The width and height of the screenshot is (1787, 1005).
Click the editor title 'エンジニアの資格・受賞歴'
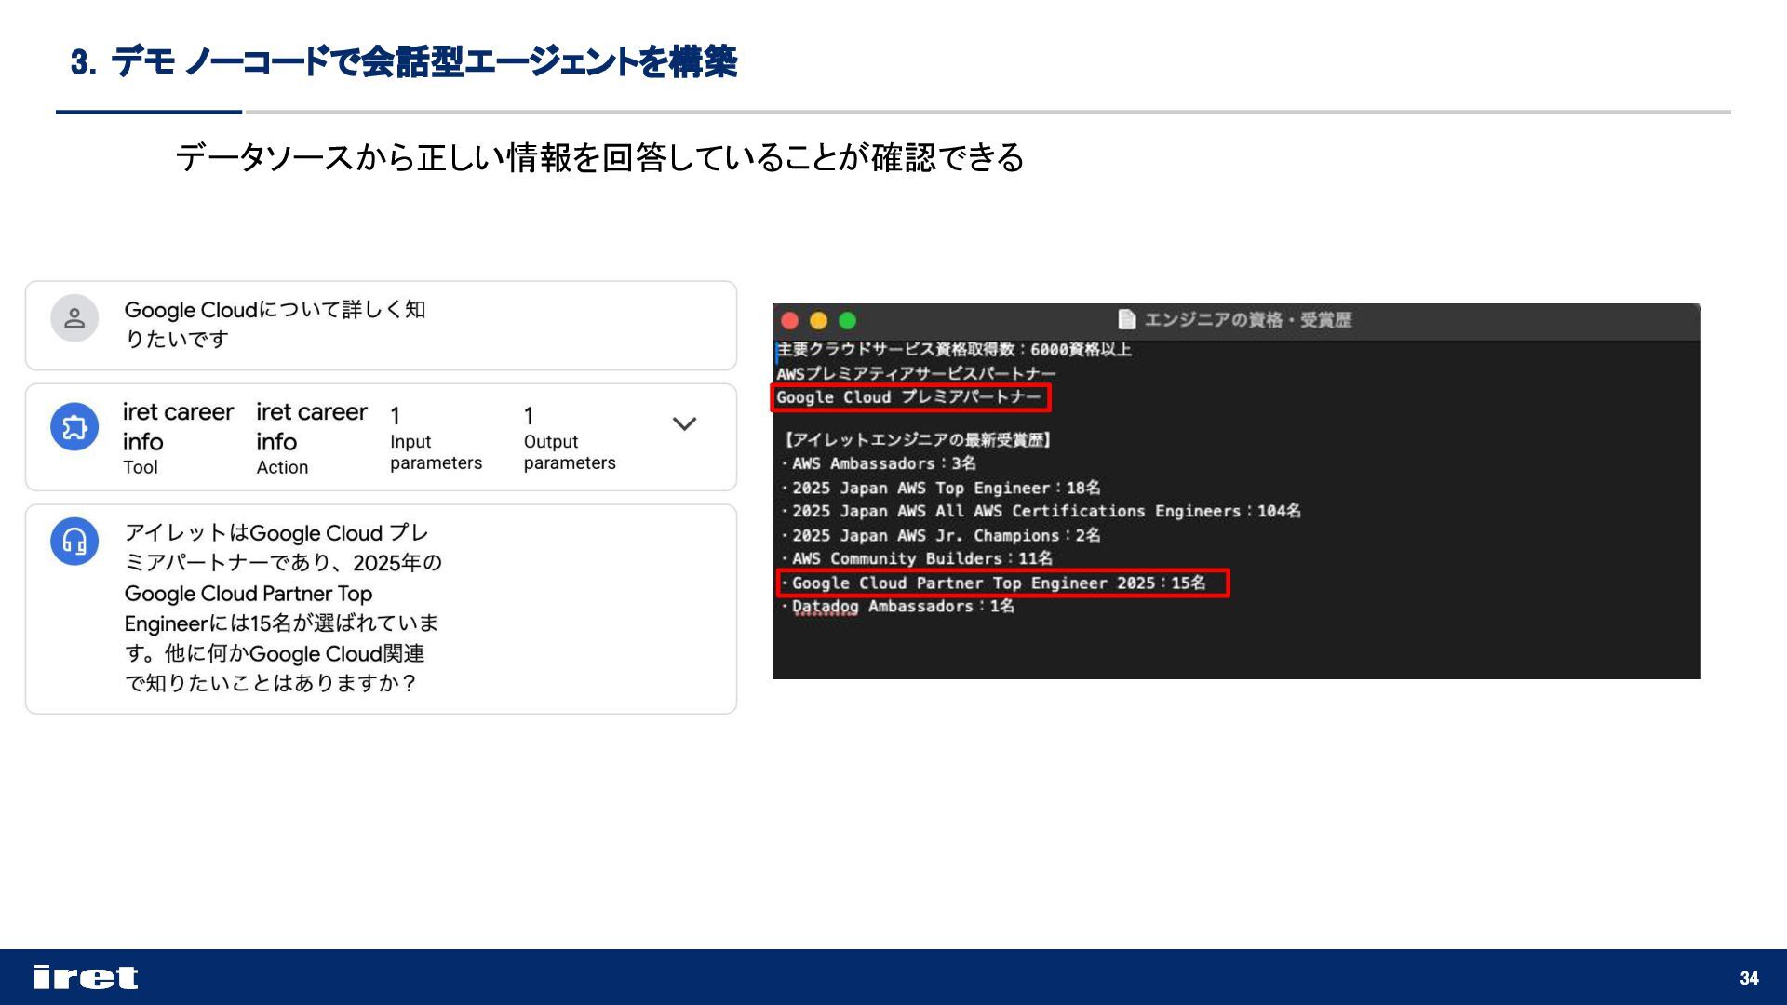click(1247, 320)
